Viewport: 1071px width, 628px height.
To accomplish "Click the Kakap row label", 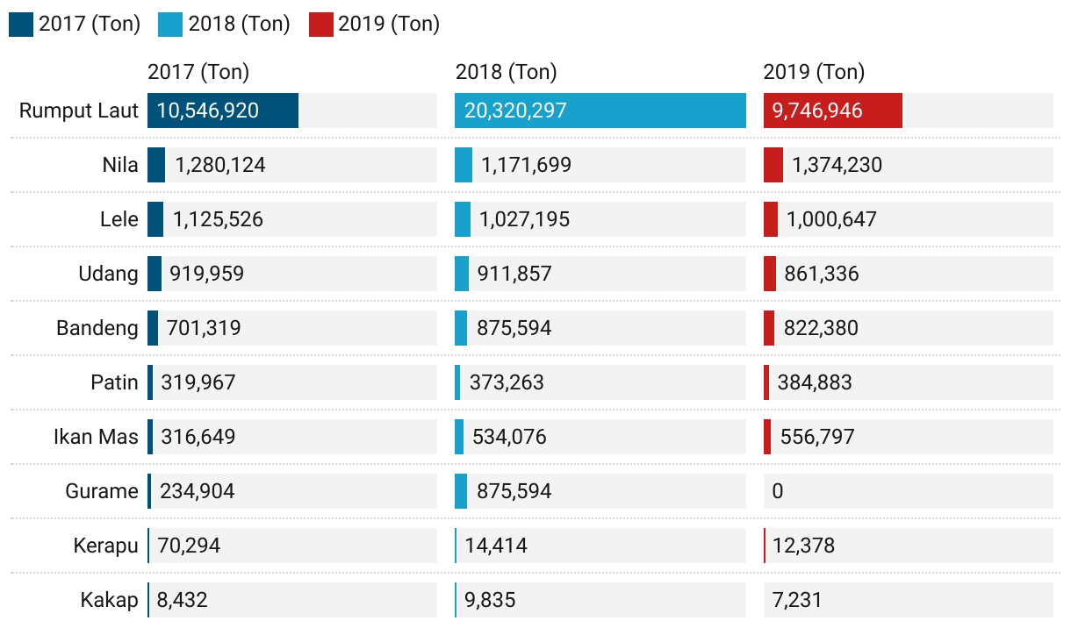I will (110, 600).
